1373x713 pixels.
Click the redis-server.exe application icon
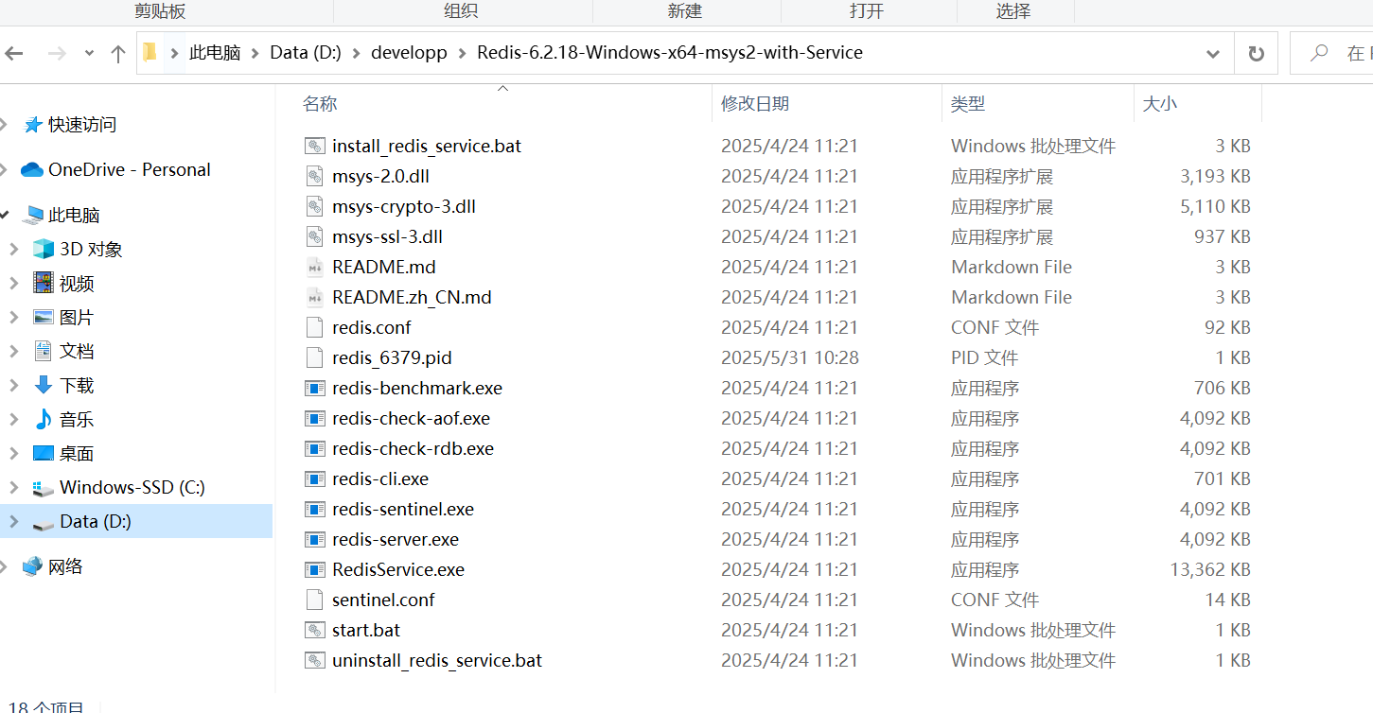[314, 539]
